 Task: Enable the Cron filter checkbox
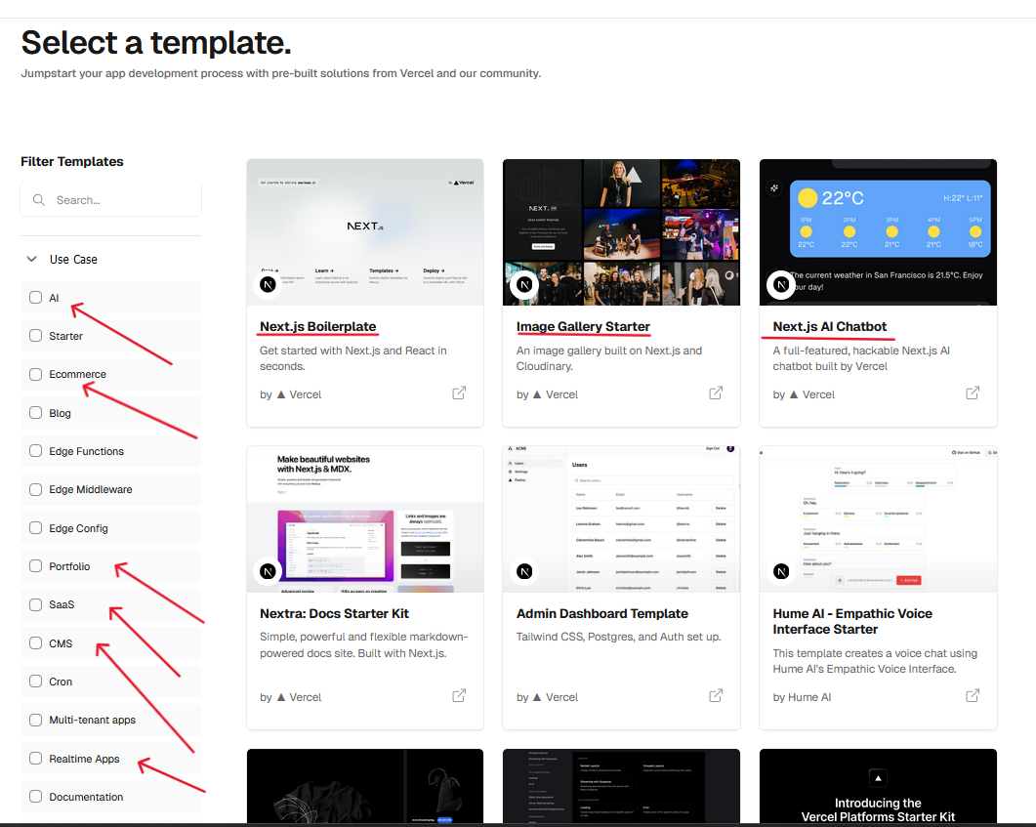point(36,681)
